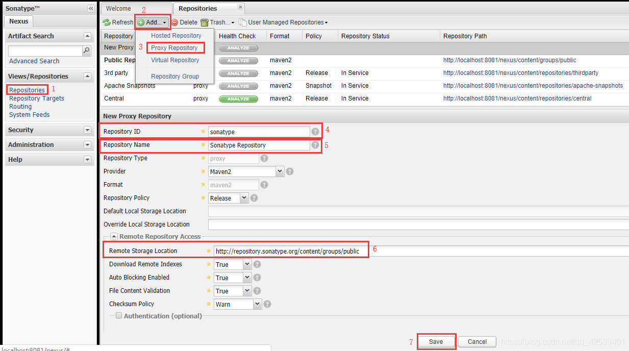This screenshot has height=351, width=629.
Task: Click the help icon next to Format
Action: (264, 185)
